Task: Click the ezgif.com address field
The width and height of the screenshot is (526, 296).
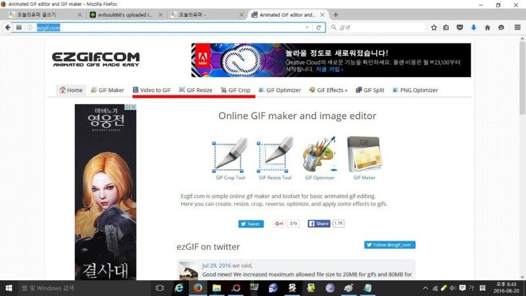Action: coord(168,28)
